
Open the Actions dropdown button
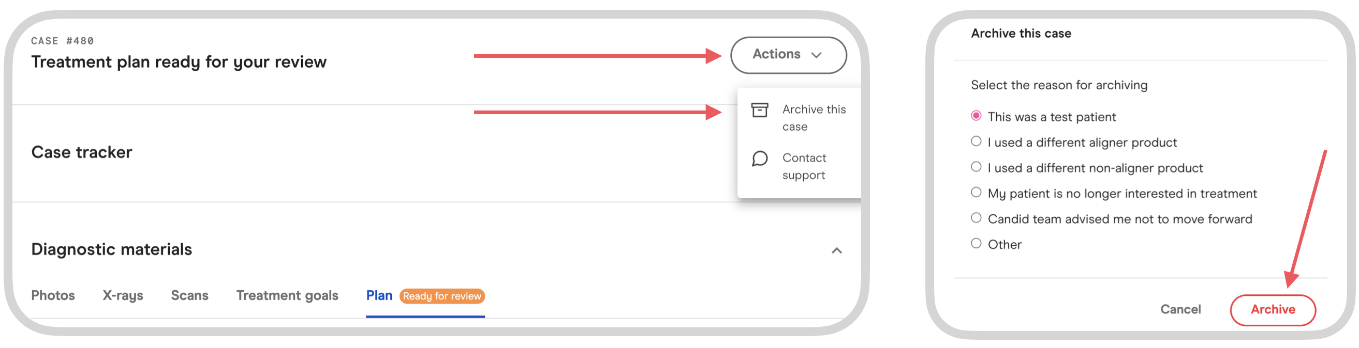788,55
